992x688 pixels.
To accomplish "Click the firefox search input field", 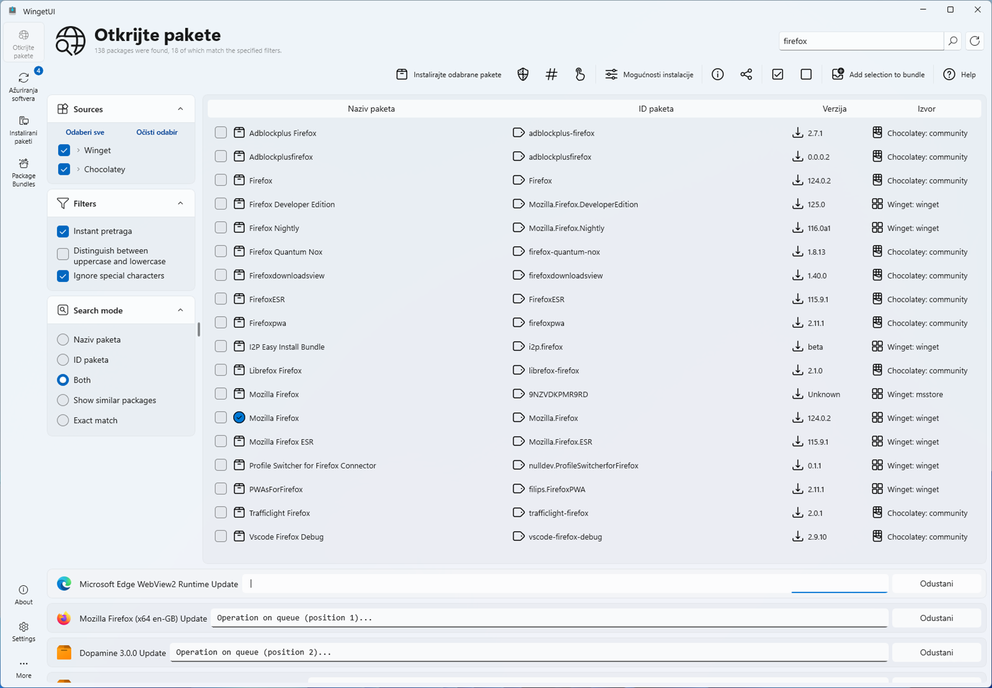I will [861, 41].
